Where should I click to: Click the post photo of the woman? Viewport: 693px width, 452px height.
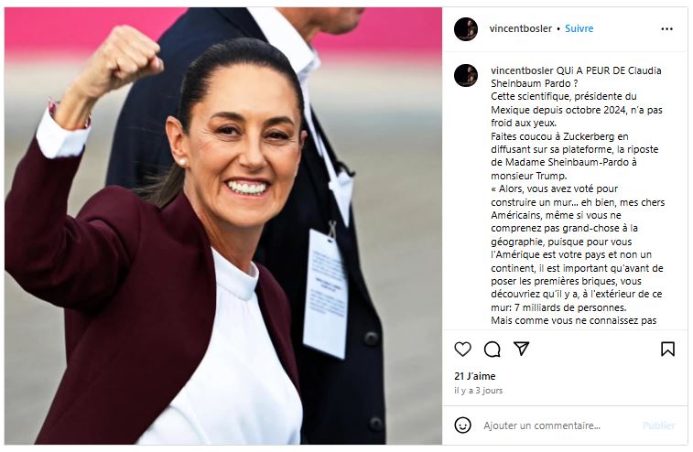[x=223, y=226]
